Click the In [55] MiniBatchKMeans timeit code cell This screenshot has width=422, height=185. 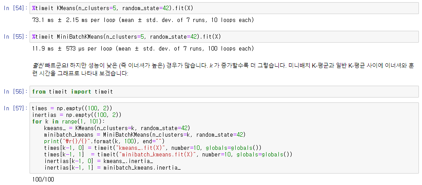tap(224, 37)
